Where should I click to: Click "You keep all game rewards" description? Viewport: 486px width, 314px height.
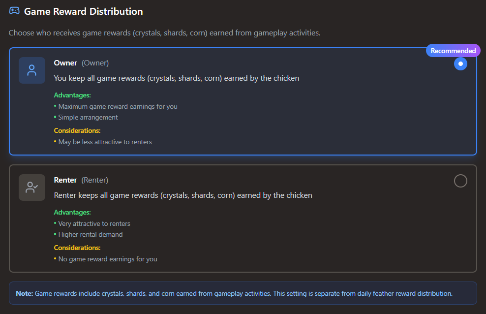pyautogui.click(x=176, y=78)
